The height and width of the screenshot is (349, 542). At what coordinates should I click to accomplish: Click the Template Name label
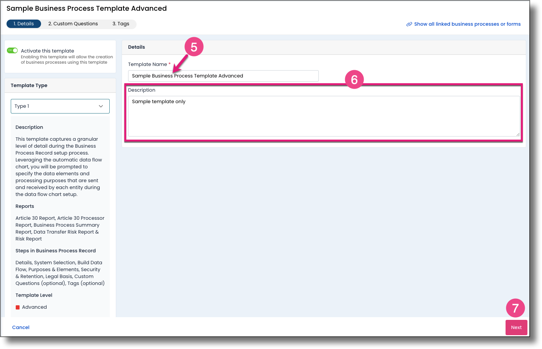148,64
